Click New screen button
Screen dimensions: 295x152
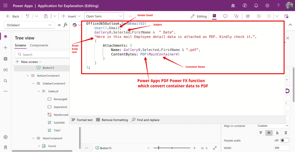point(29,62)
